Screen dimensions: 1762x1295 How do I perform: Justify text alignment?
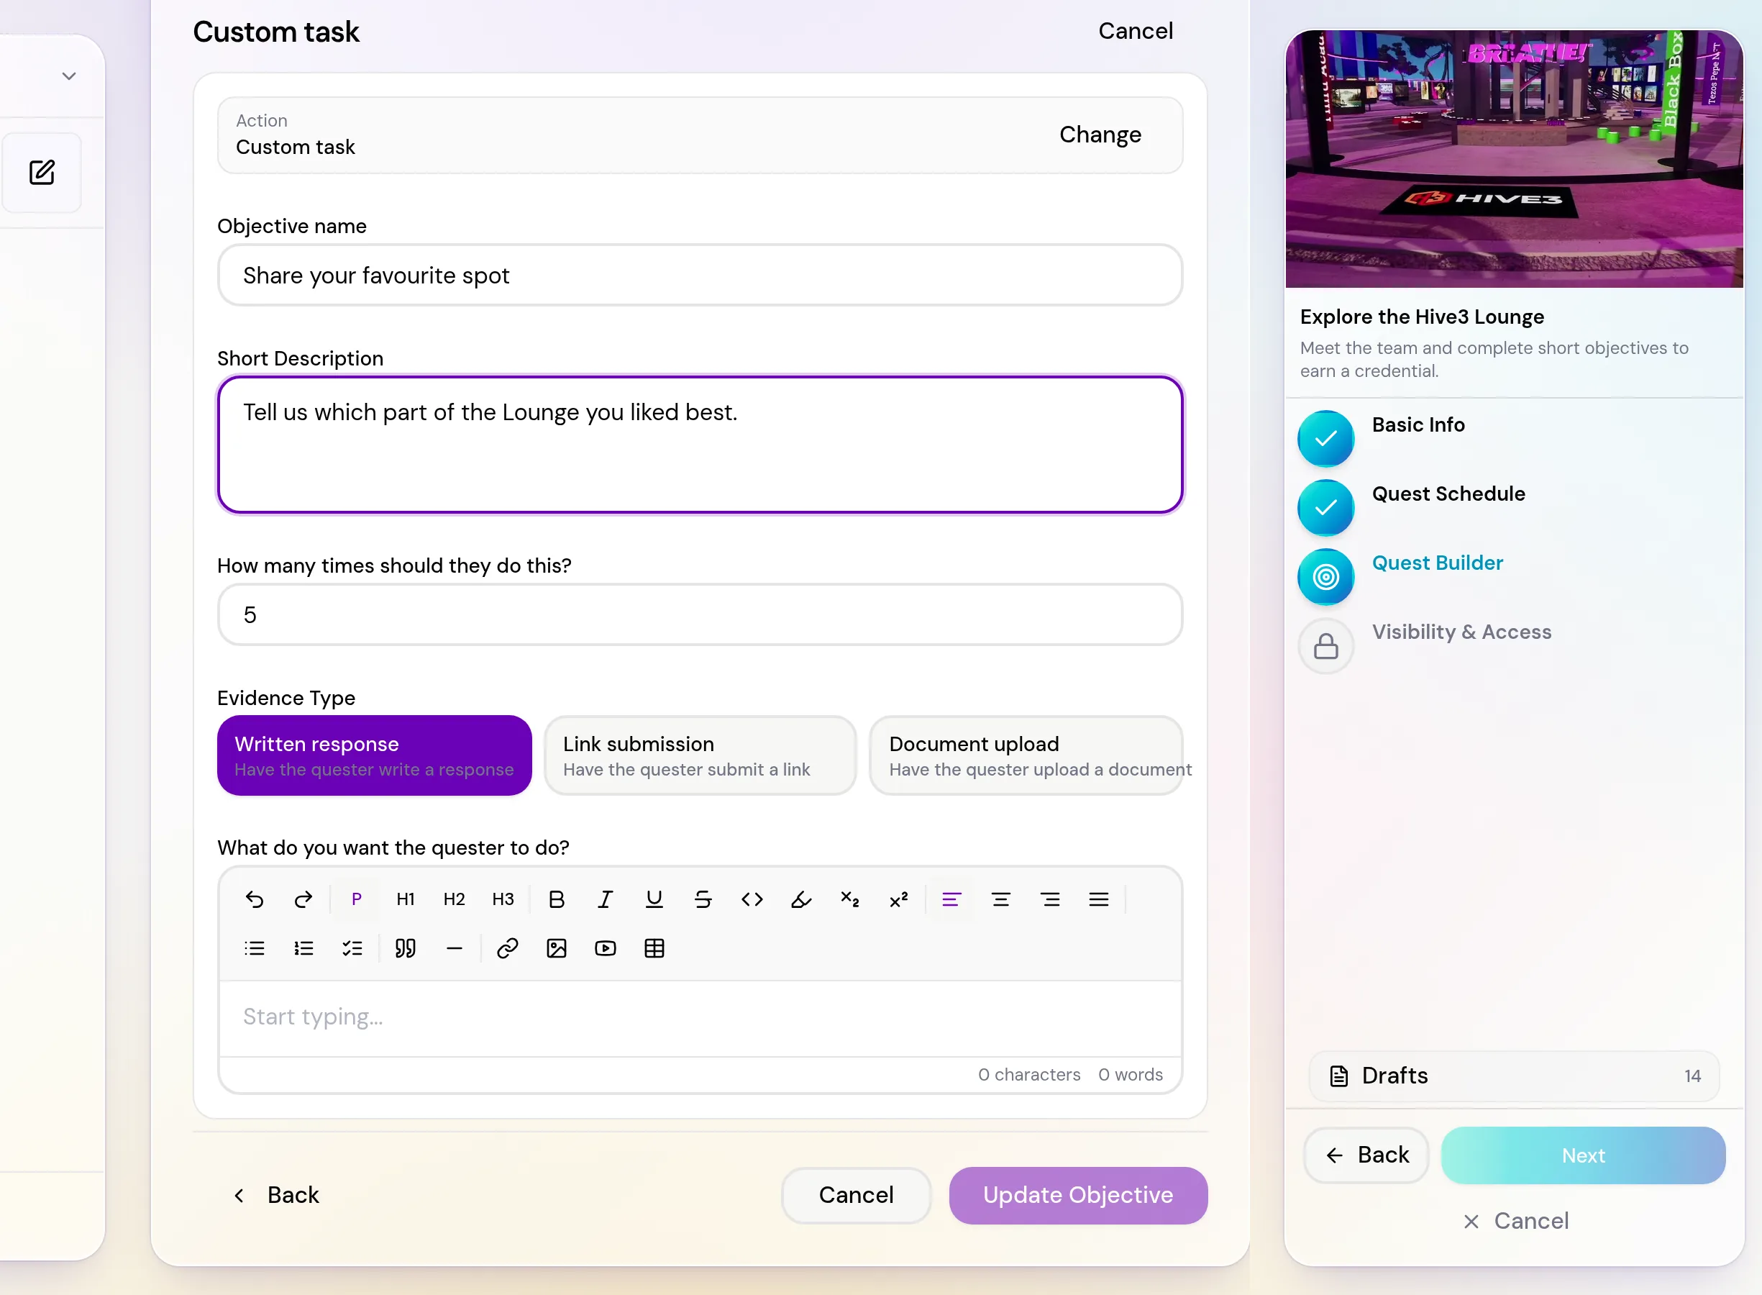[x=1098, y=899]
